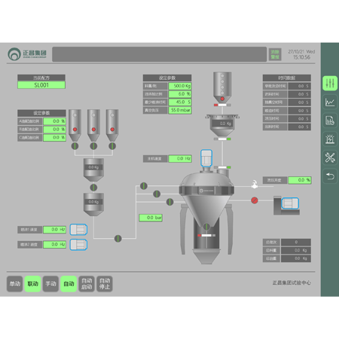This screenshot has height=339, width=339.
Task: Toggle the 联动 linked mode button
Action: pos(32,284)
